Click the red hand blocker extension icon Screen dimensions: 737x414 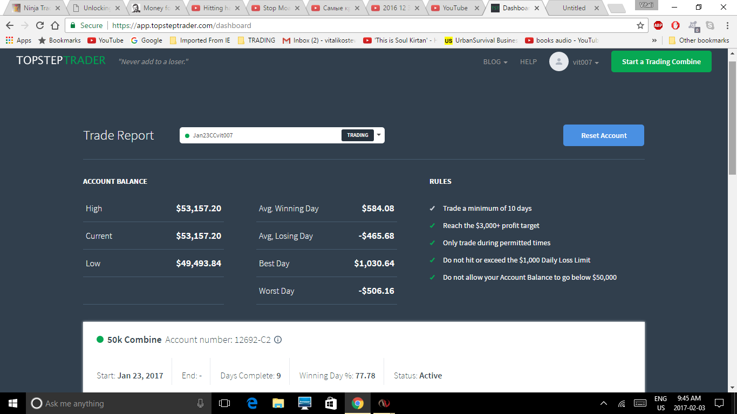coord(675,25)
